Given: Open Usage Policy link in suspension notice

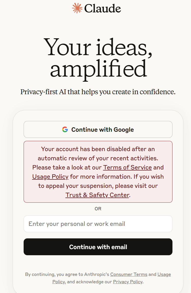Looking at the screenshot, I should tap(50, 177).
